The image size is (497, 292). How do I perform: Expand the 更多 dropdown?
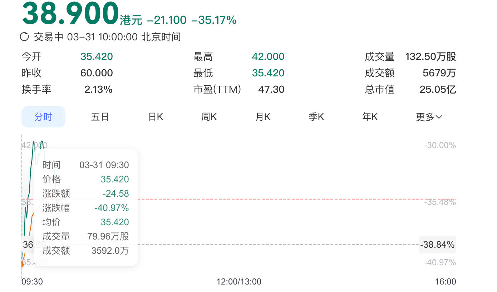tap(429, 117)
